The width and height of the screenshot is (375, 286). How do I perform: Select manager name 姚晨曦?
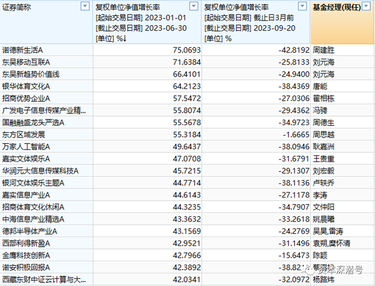click(x=324, y=219)
